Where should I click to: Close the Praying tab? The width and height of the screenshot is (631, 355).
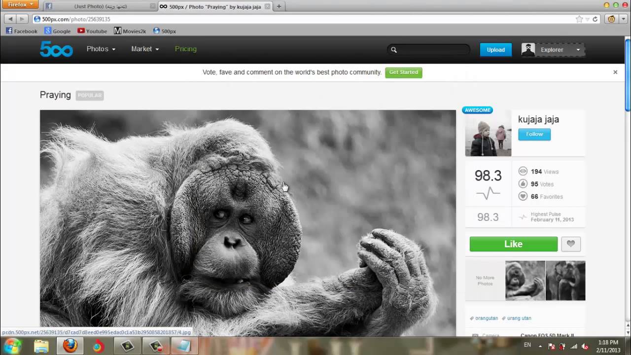point(267,6)
